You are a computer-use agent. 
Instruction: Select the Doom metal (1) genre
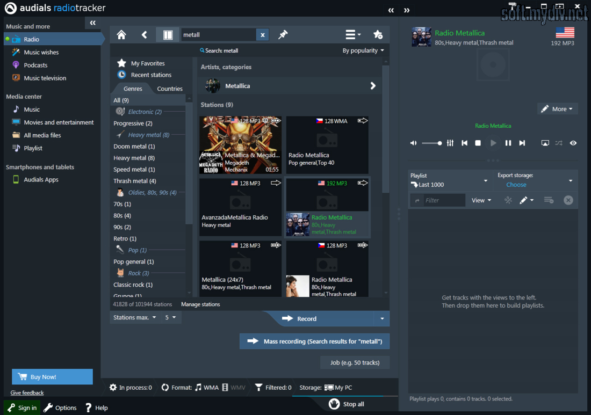coord(134,146)
